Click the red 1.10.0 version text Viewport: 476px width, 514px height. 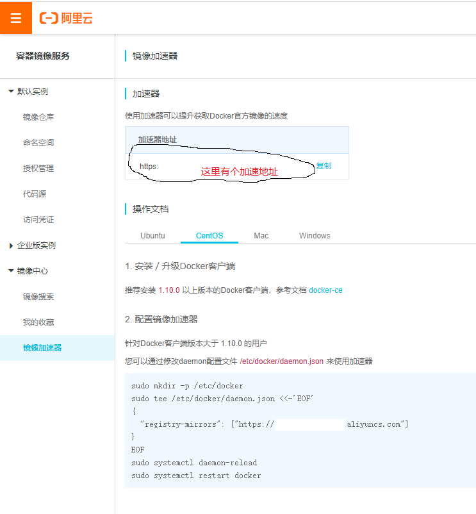[x=169, y=290]
